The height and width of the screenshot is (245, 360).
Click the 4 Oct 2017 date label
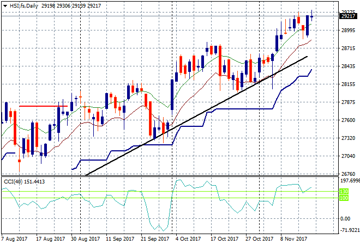(188, 239)
